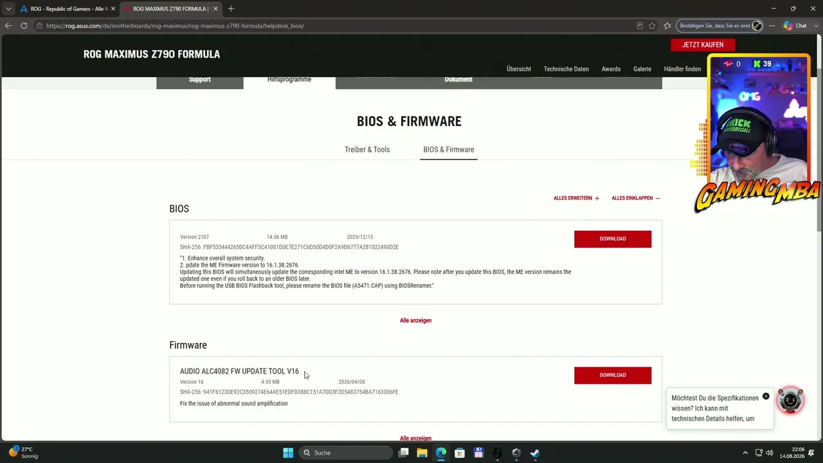Viewport: 823px width, 463px height.
Task: Switch to the ROG - Republic of Gamers tab
Action: pyautogui.click(x=68, y=9)
